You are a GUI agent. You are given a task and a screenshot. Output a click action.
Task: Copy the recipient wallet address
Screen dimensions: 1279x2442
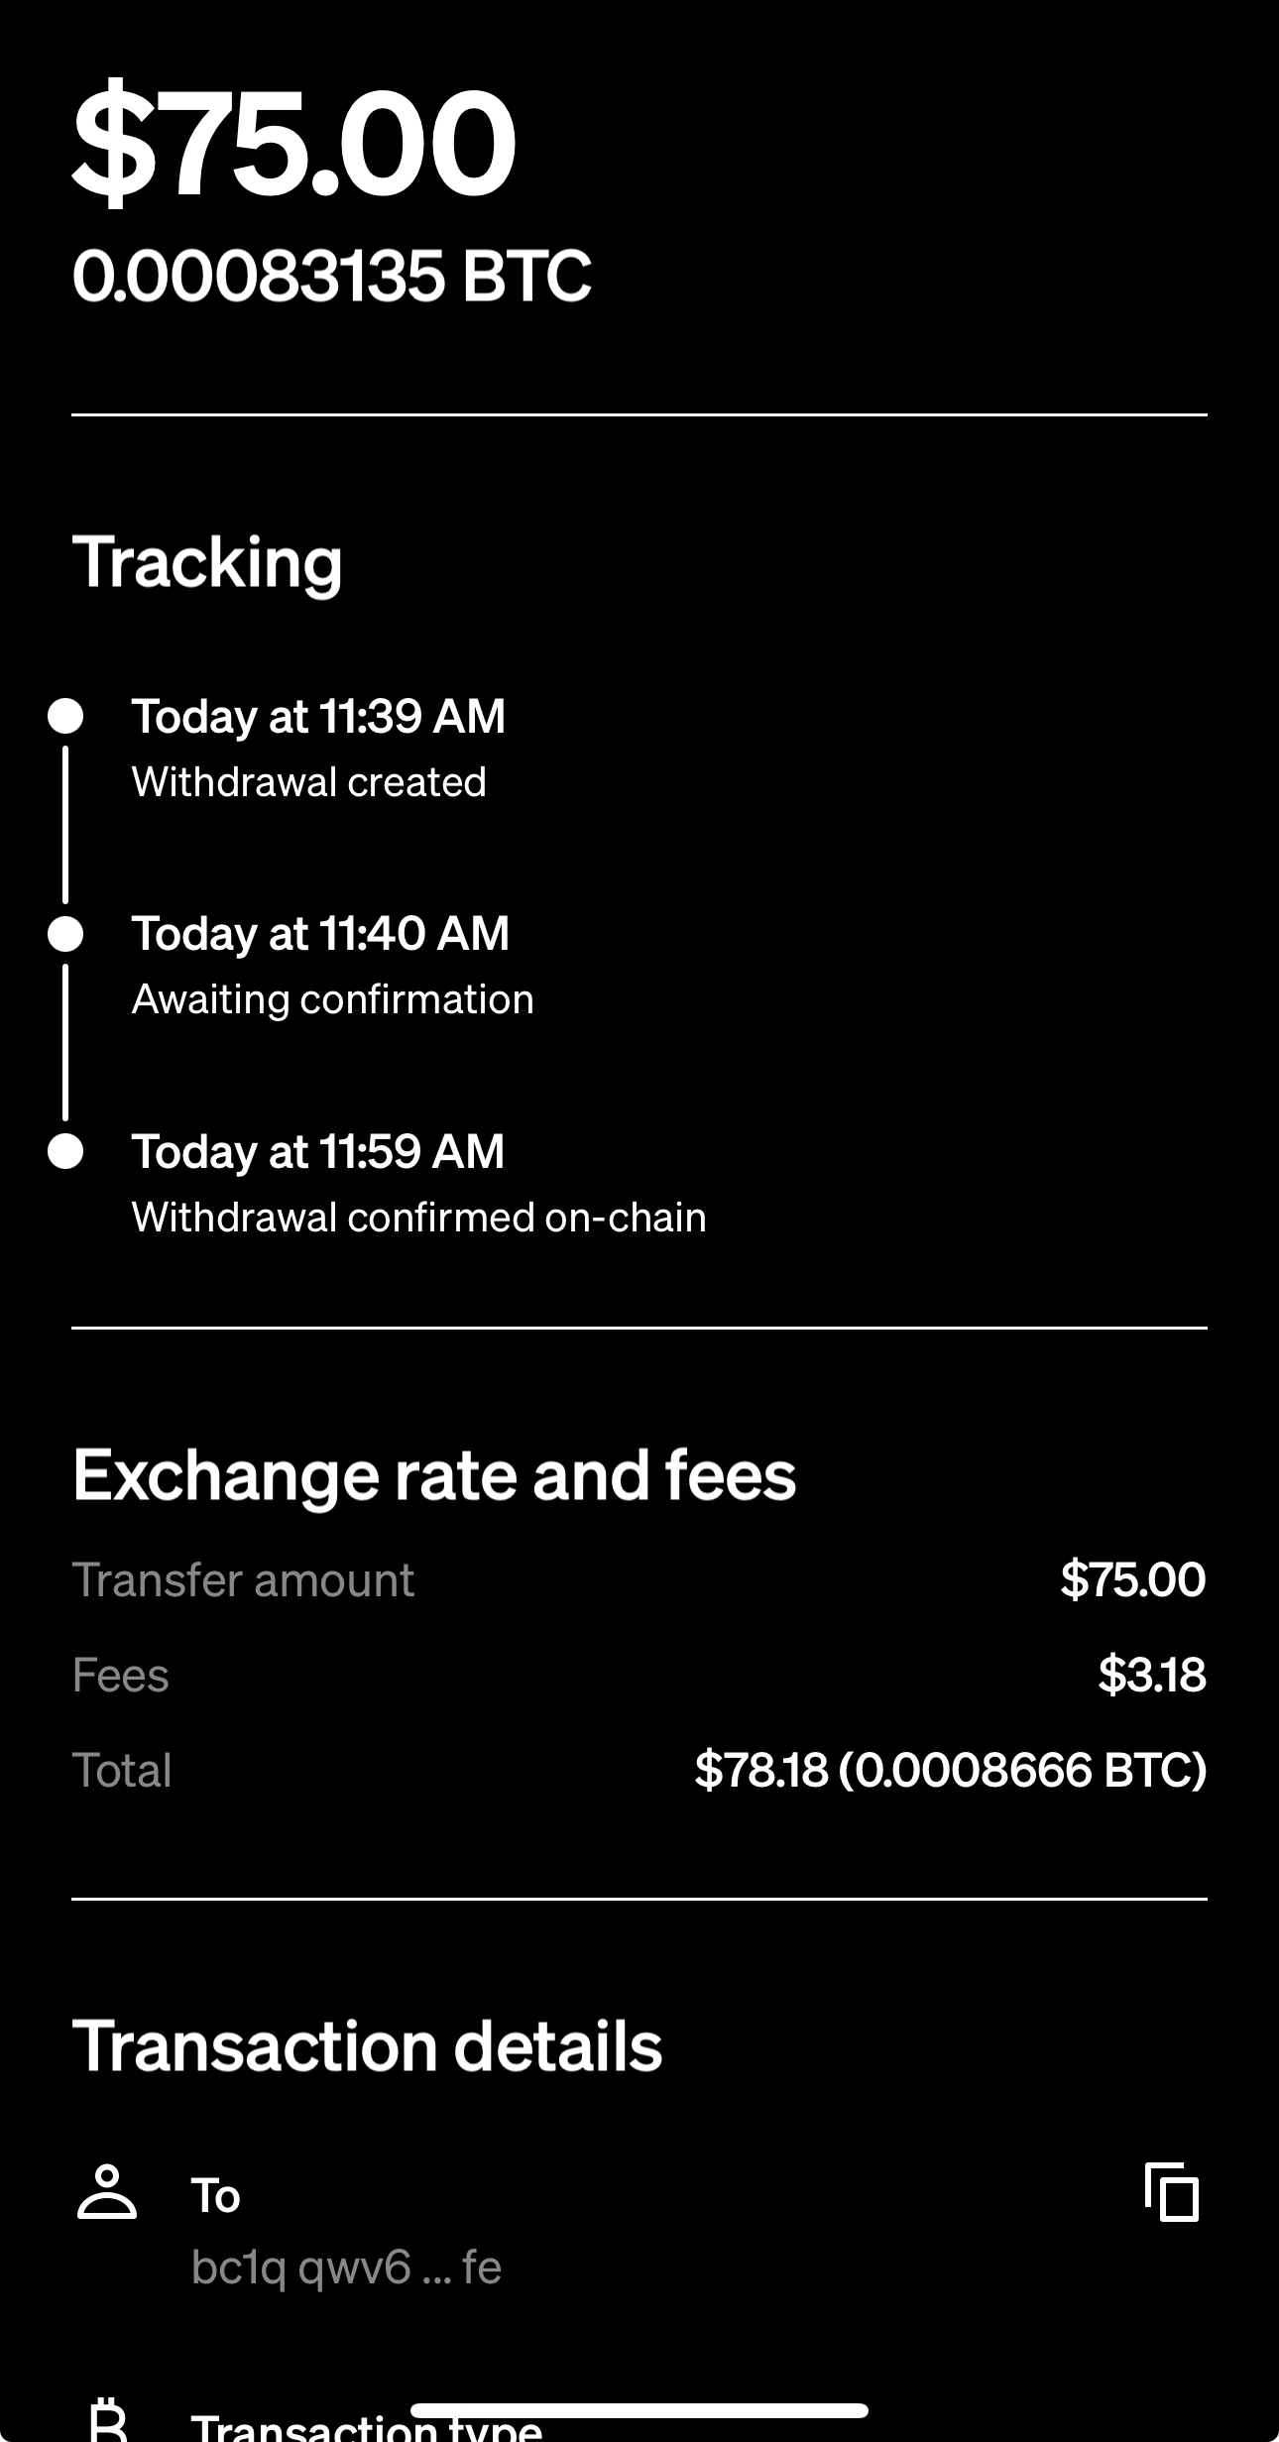pos(1172,2191)
